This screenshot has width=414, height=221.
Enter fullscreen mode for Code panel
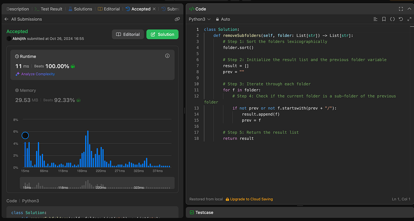pyautogui.click(x=401, y=9)
